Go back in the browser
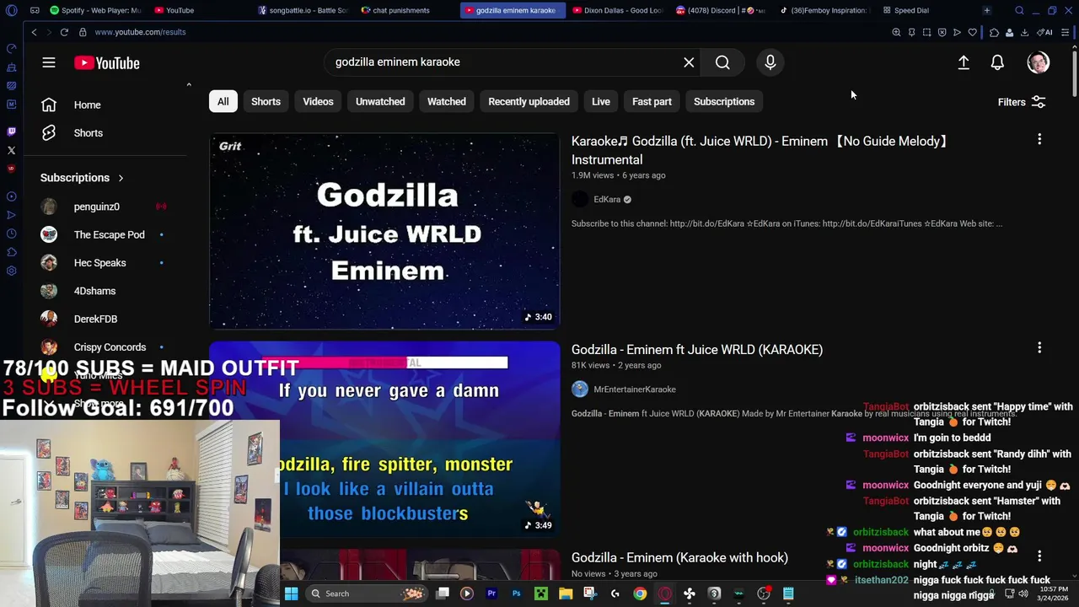Viewport: 1079px width, 607px height. tap(34, 32)
